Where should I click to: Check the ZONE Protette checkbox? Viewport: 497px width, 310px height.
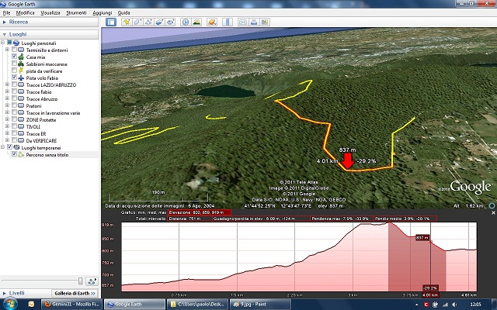pos(14,119)
